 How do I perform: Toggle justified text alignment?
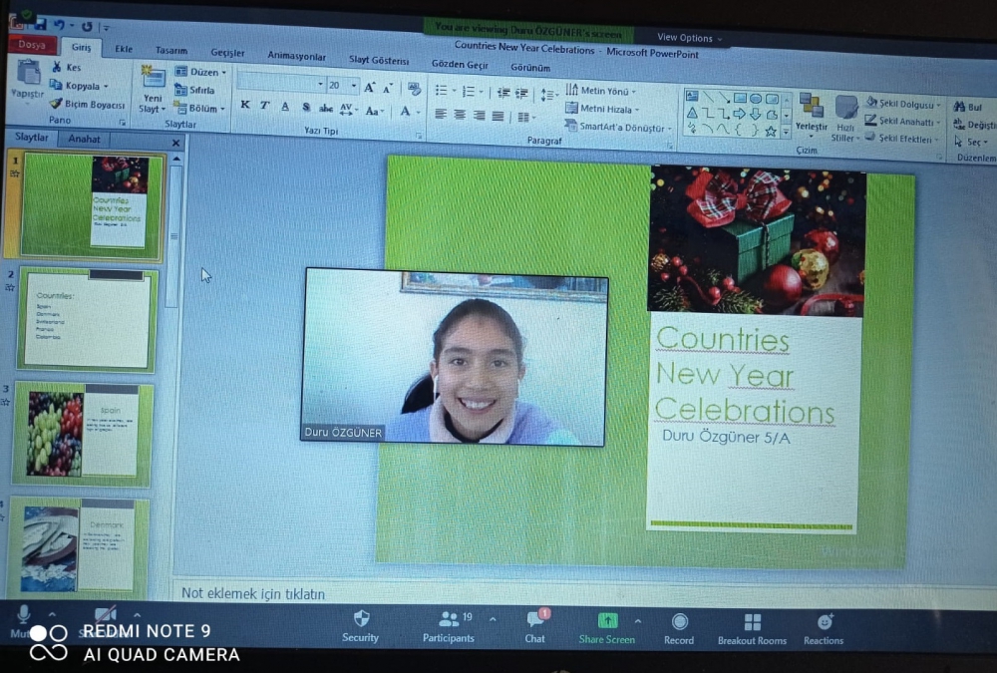[498, 117]
